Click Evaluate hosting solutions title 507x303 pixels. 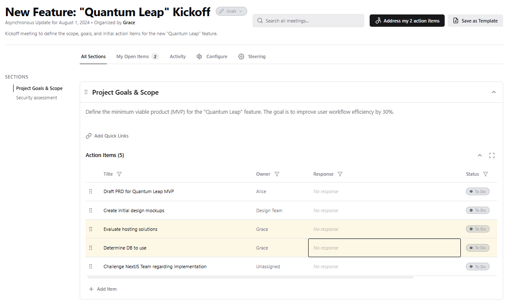[x=130, y=229]
